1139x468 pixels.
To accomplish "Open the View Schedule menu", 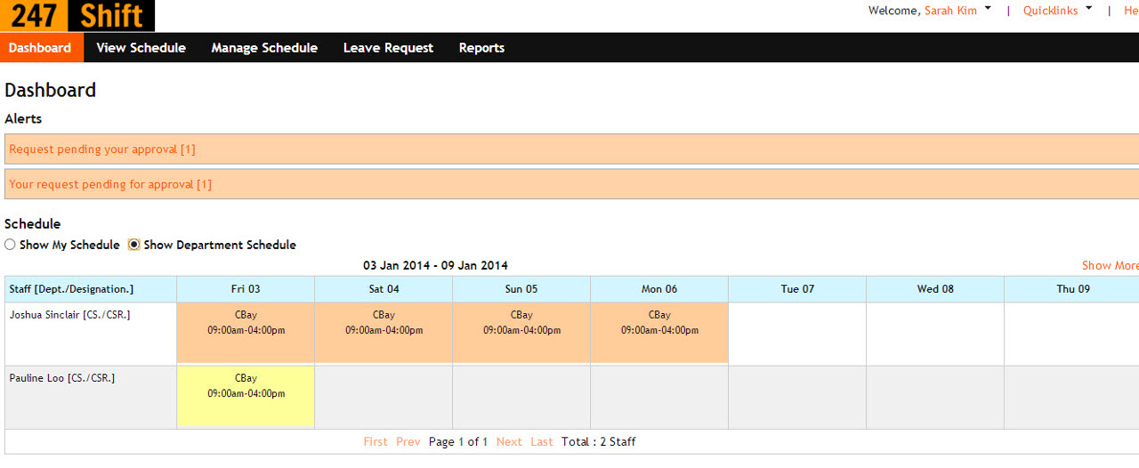I will pos(141,48).
